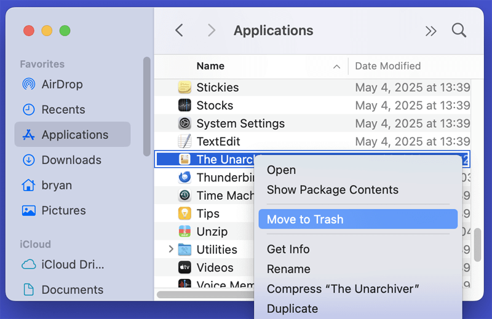Select the Tips row name

[208, 214]
